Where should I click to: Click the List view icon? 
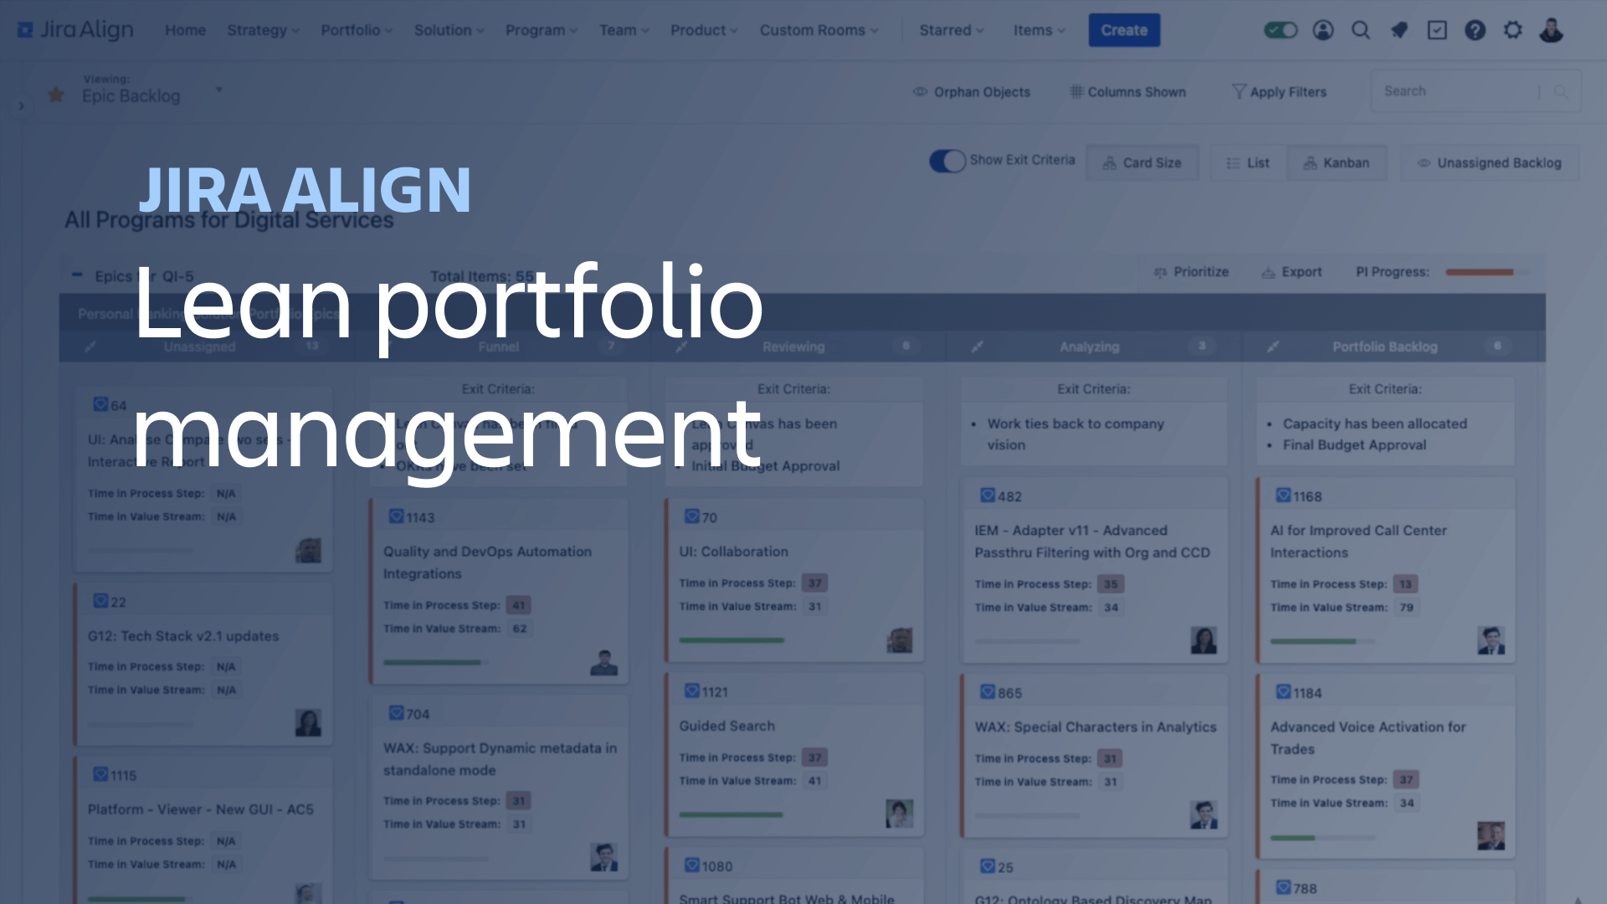(x=1248, y=162)
